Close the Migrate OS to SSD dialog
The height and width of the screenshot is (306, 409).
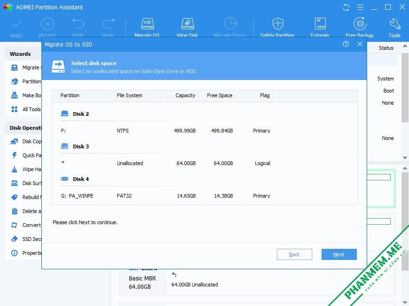click(360, 44)
